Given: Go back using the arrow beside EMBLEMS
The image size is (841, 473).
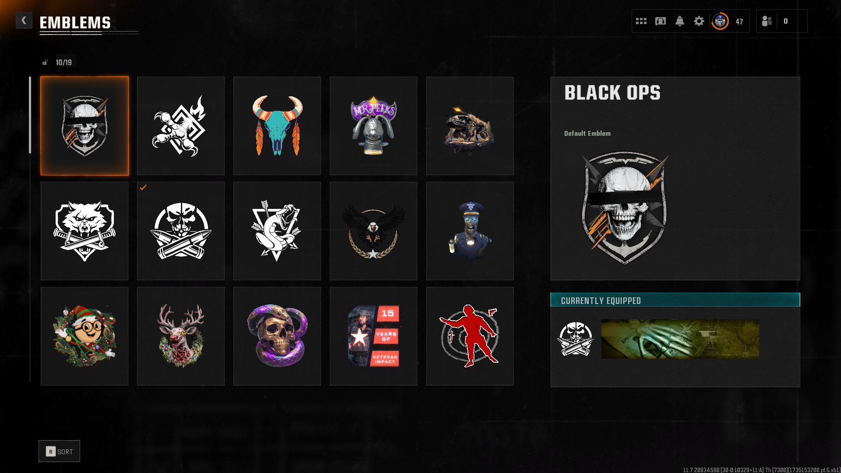Looking at the screenshot, I should pyautogui.click(x=24, y=20).
